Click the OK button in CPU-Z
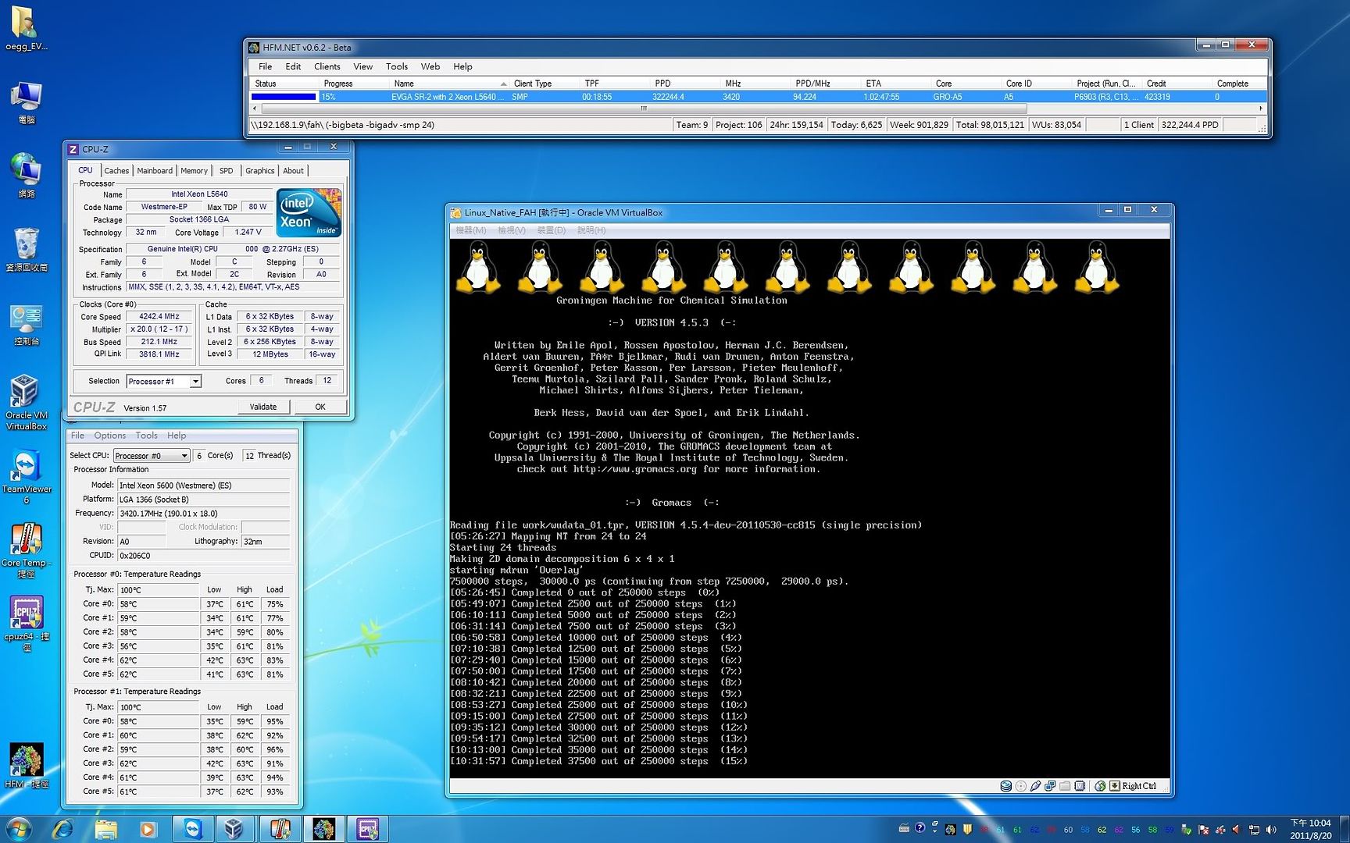 point(320,407)
